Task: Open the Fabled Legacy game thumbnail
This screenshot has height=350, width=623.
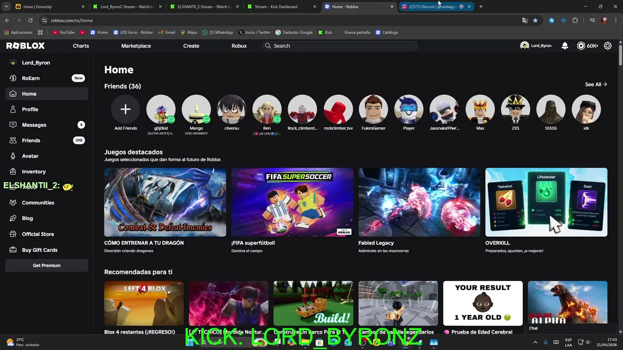Action: click(419, 202)
